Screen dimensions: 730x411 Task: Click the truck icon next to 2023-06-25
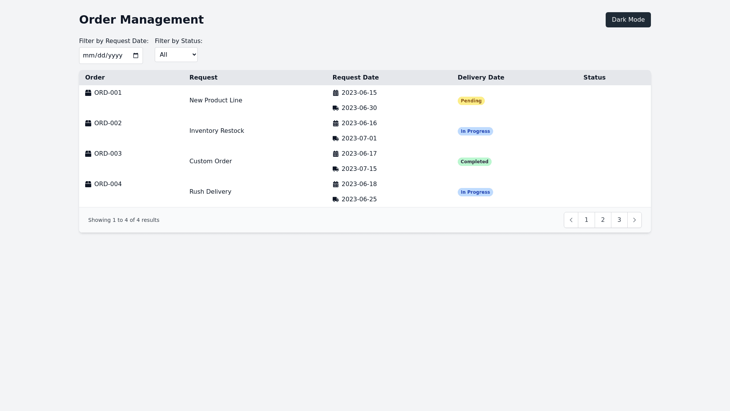coord(335,199)
